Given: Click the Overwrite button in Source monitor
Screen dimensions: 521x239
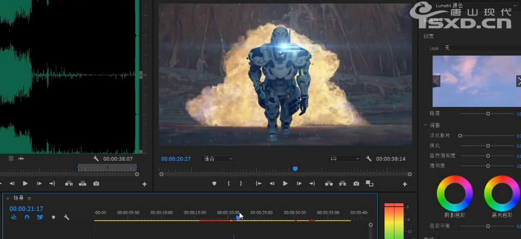Looking at the screenshot, I should 83,183.
